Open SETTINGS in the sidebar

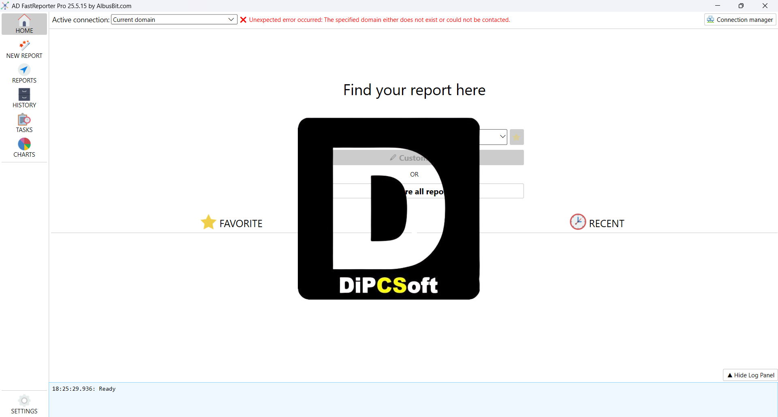24,404
